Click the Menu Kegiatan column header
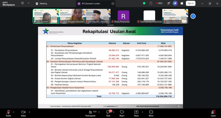Viewport: 221px width, 118px height. 75,43
